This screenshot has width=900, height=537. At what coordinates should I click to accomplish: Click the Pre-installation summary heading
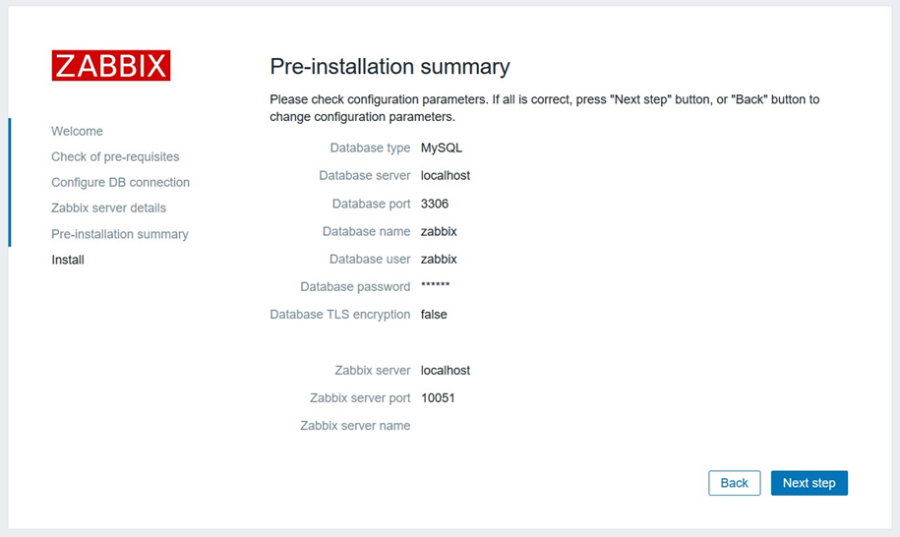tap(390, 67)
